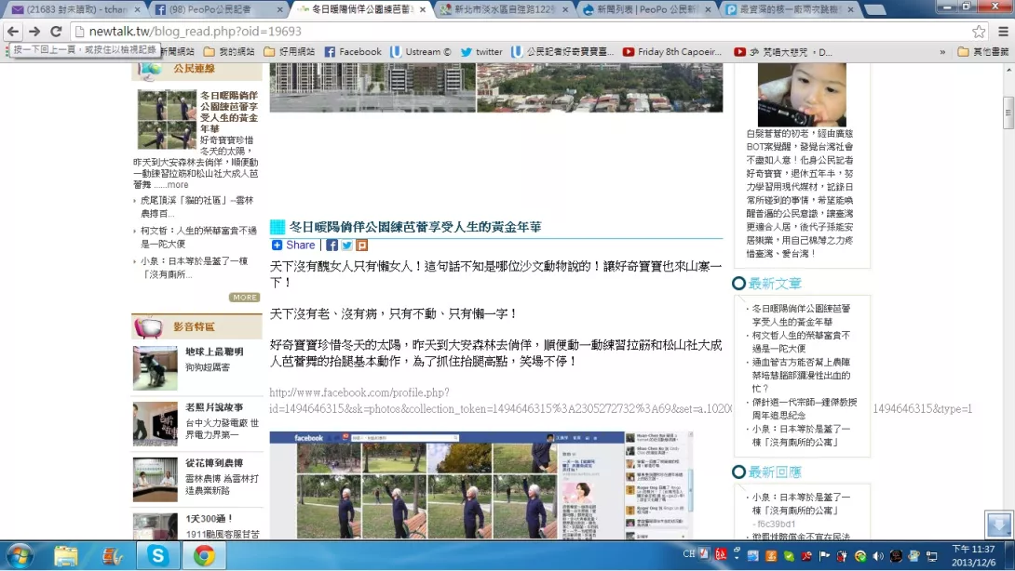Click the scroll-to-bottom arrow button
This screenshot has width=1015, height=571.
998,524
